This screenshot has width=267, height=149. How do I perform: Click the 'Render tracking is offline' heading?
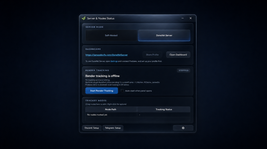point(102,76)
